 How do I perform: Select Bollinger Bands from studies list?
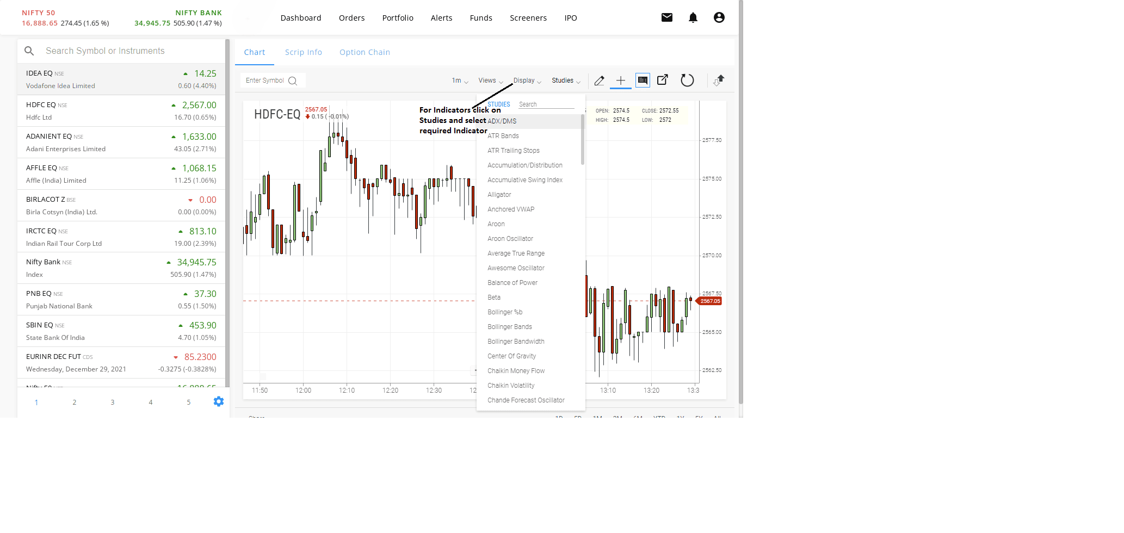[510, 327]
